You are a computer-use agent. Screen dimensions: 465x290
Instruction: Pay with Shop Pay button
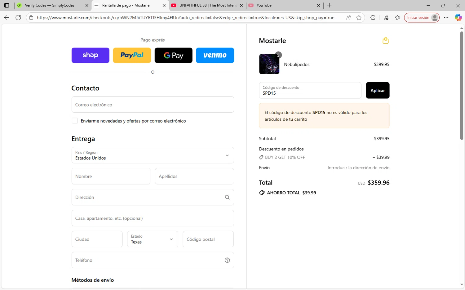point(91,55)
